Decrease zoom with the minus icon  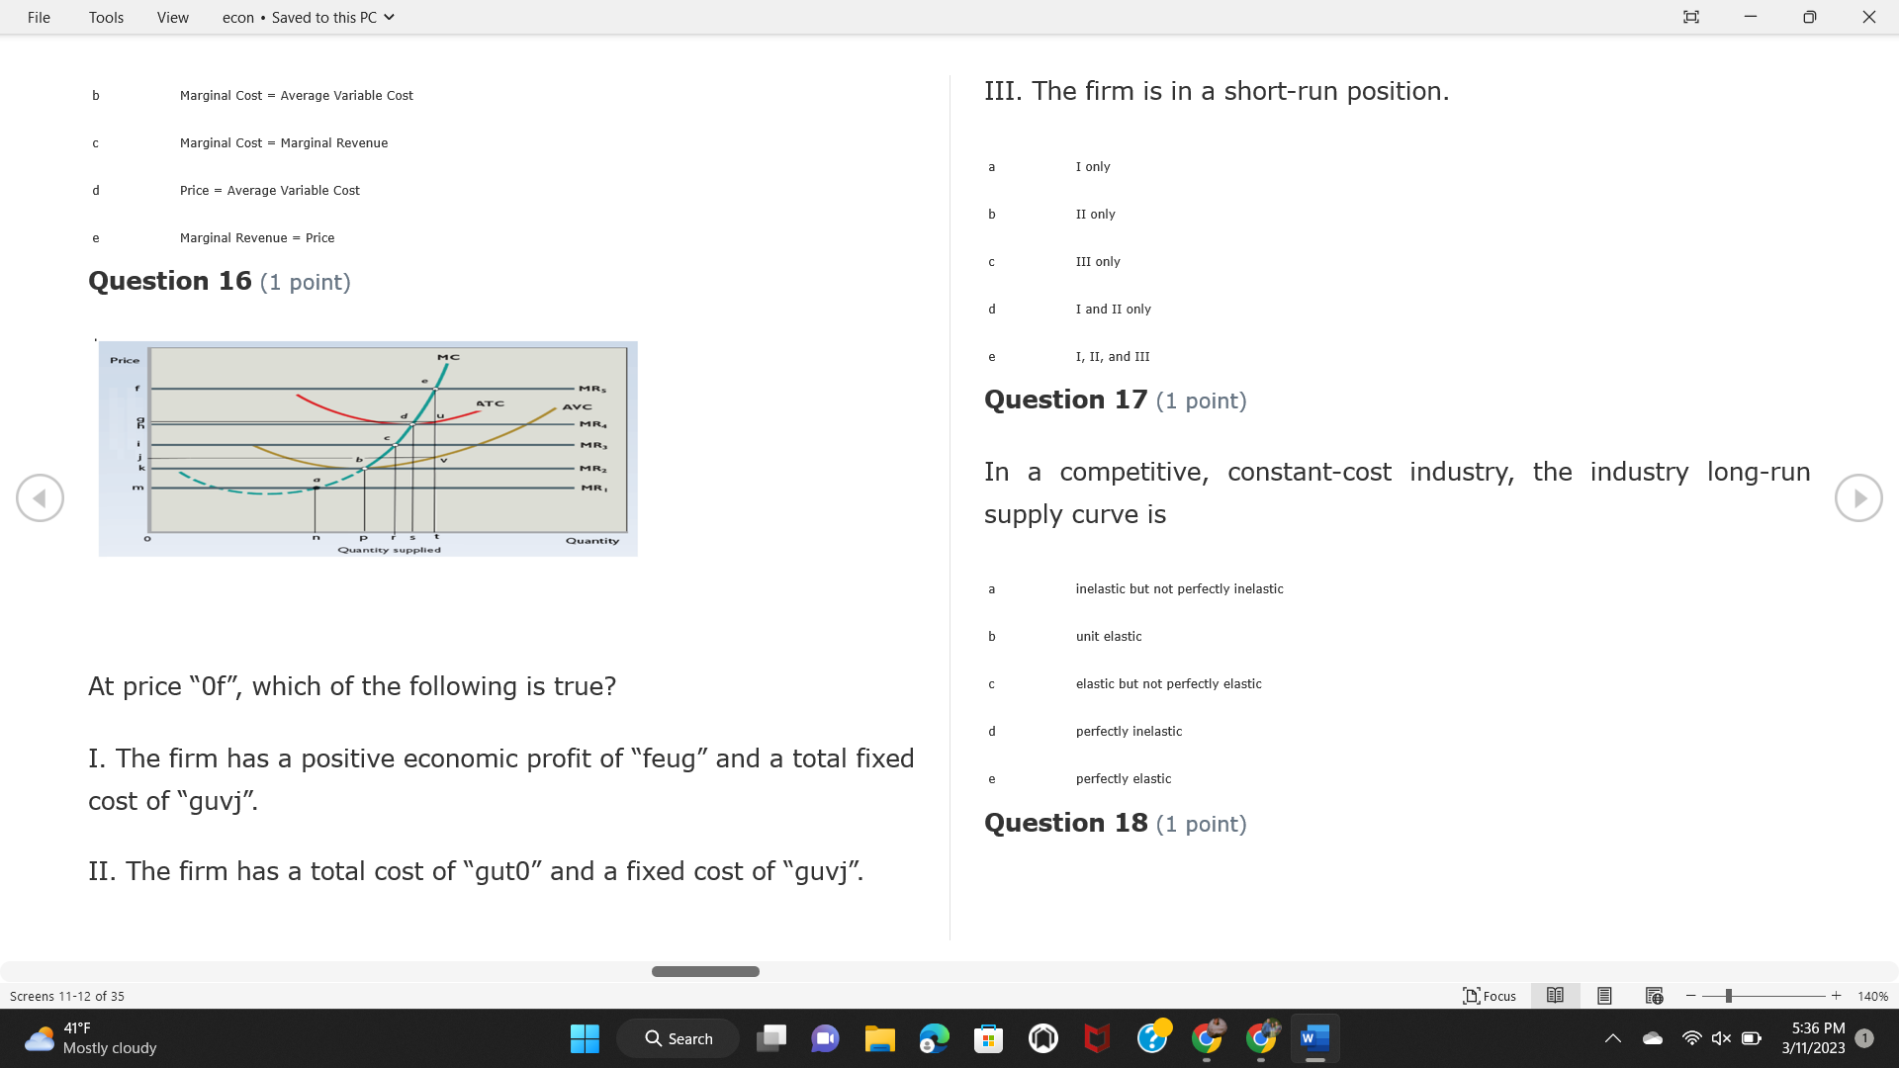tap(1689, 996)
